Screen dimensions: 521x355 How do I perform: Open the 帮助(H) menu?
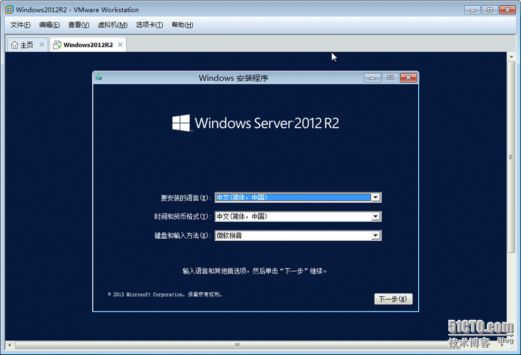[x=182, y=25]
